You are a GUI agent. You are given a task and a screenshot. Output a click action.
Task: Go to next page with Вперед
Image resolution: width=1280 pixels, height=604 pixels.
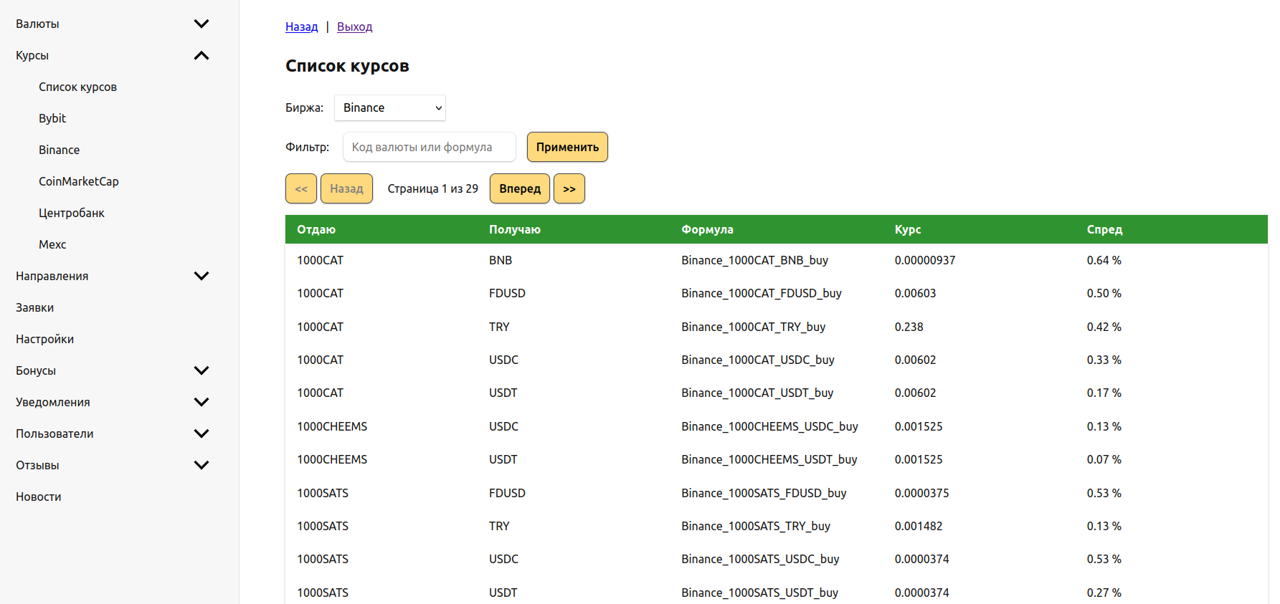(x=520, y=188)
